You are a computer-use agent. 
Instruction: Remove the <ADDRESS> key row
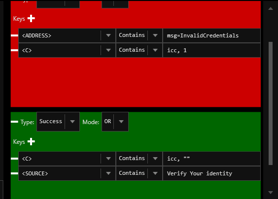coord(14,35)
